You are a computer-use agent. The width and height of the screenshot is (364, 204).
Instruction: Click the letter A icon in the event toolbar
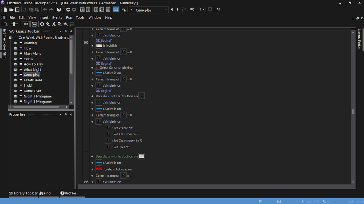tap(54, 24)
